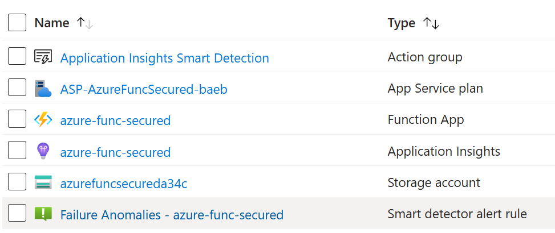The image size is (555, 233).
Task: Click the Type column header
Action: point(402,23)
